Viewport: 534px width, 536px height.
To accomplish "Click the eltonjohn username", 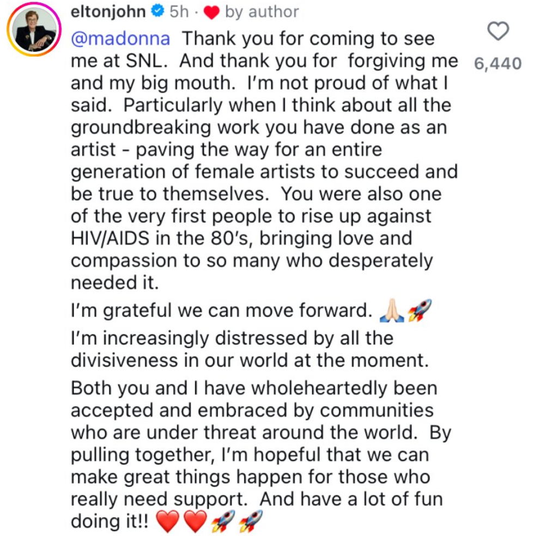I will point(109,12).
